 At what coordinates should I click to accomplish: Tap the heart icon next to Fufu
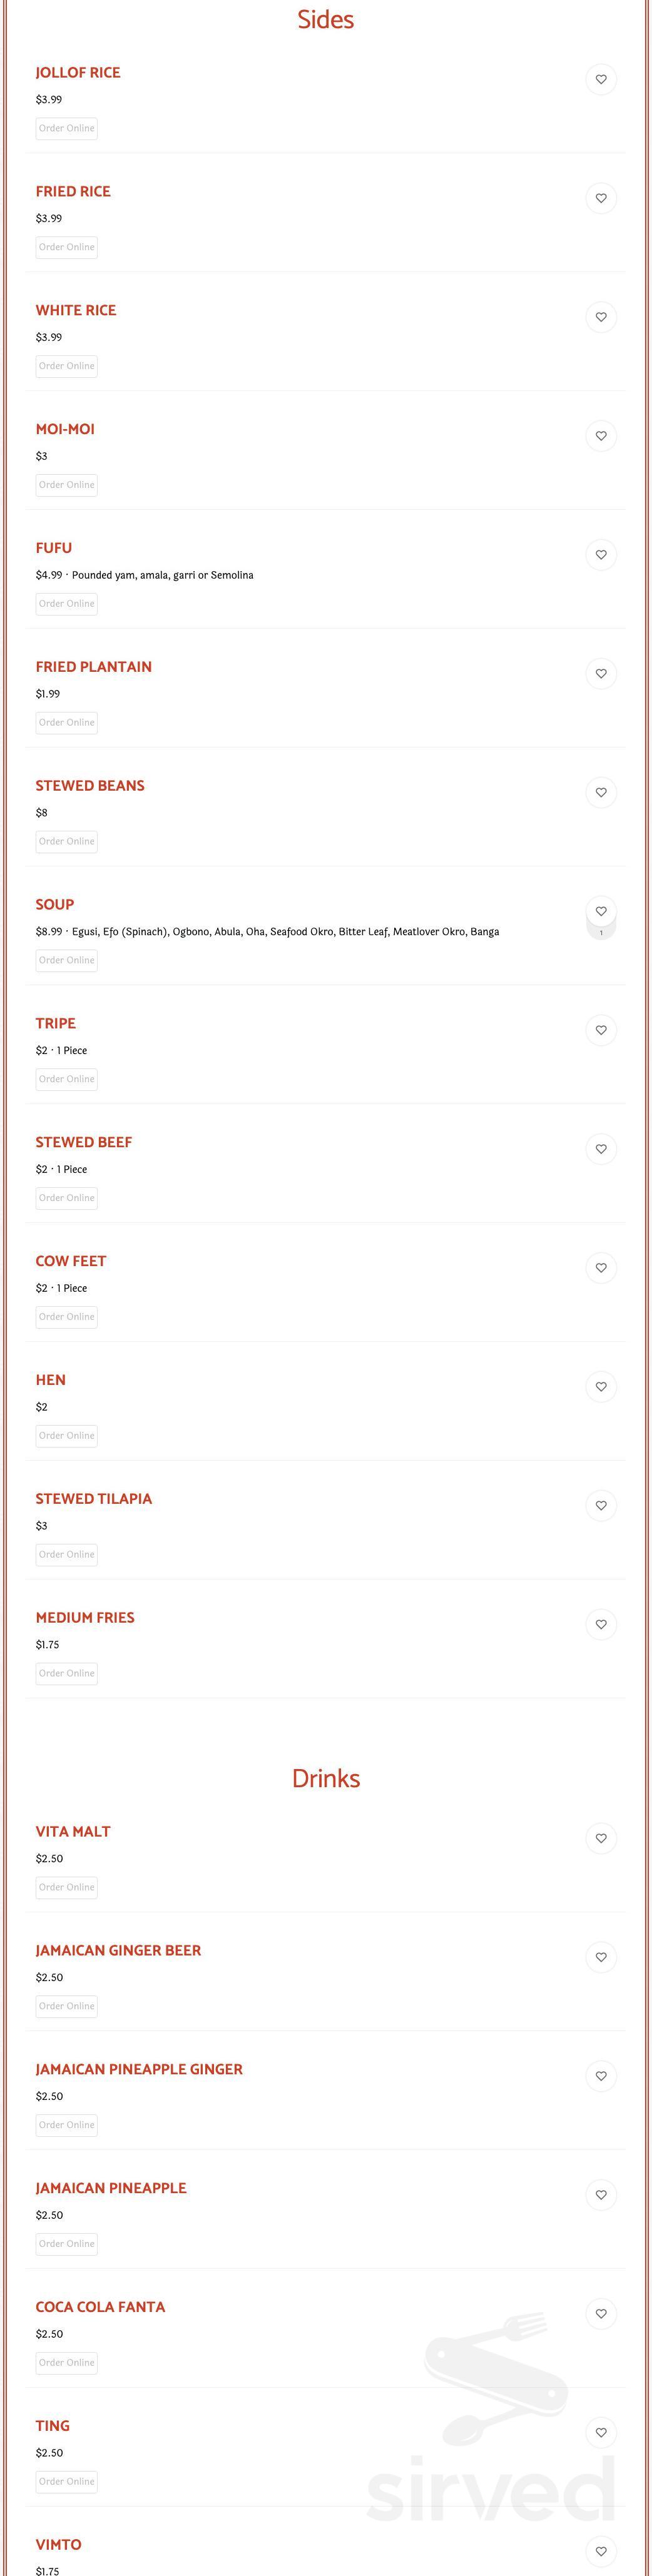[x=601, y=555]
